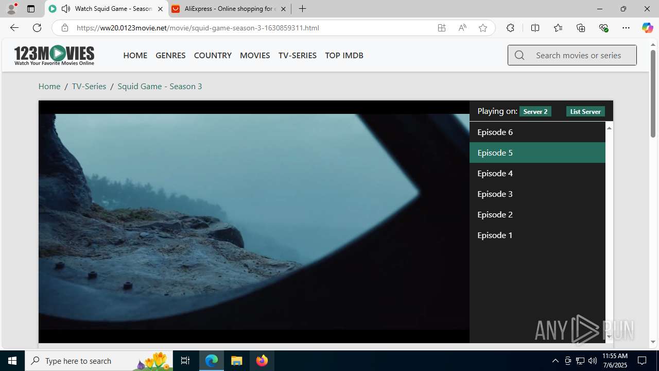659x371 pixels.
Task: Click the Server 2 button
Action: [535, 111]
